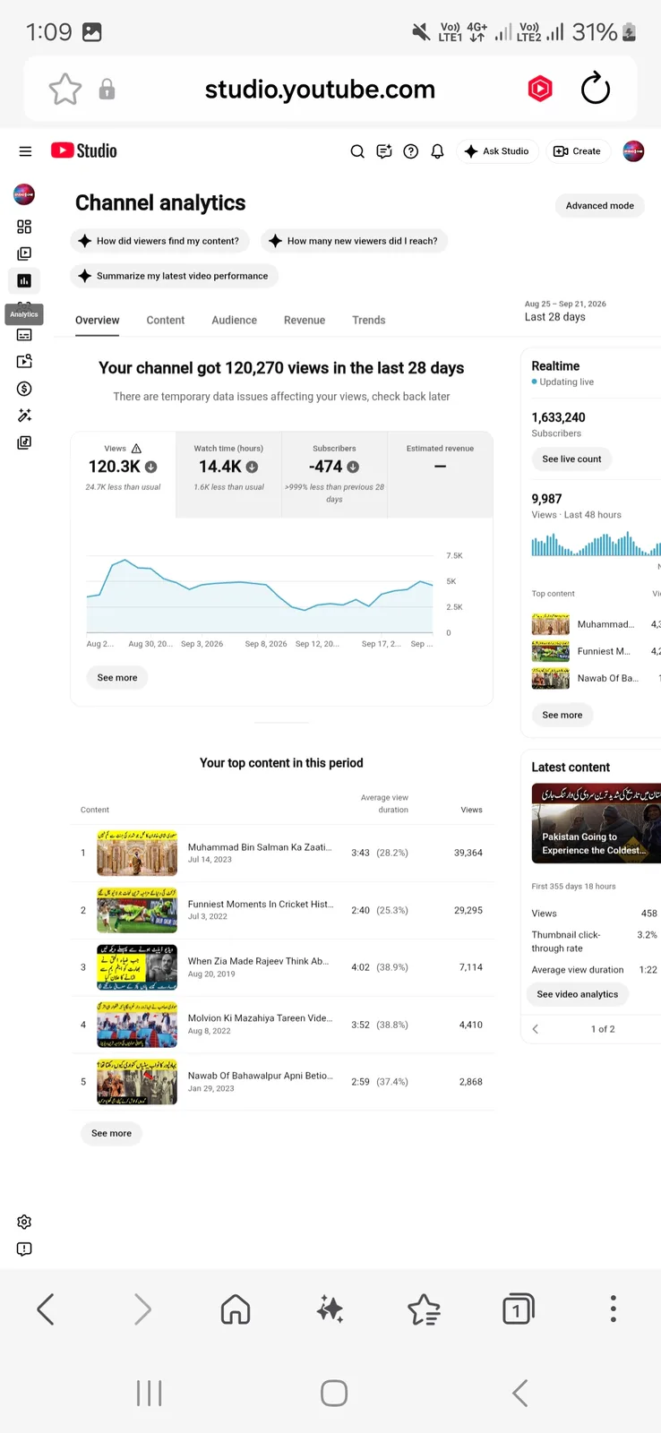The width and height of the screenshot is (661, 1433).
Task: Select Subscribers metric card
Action: coord(334,475)
